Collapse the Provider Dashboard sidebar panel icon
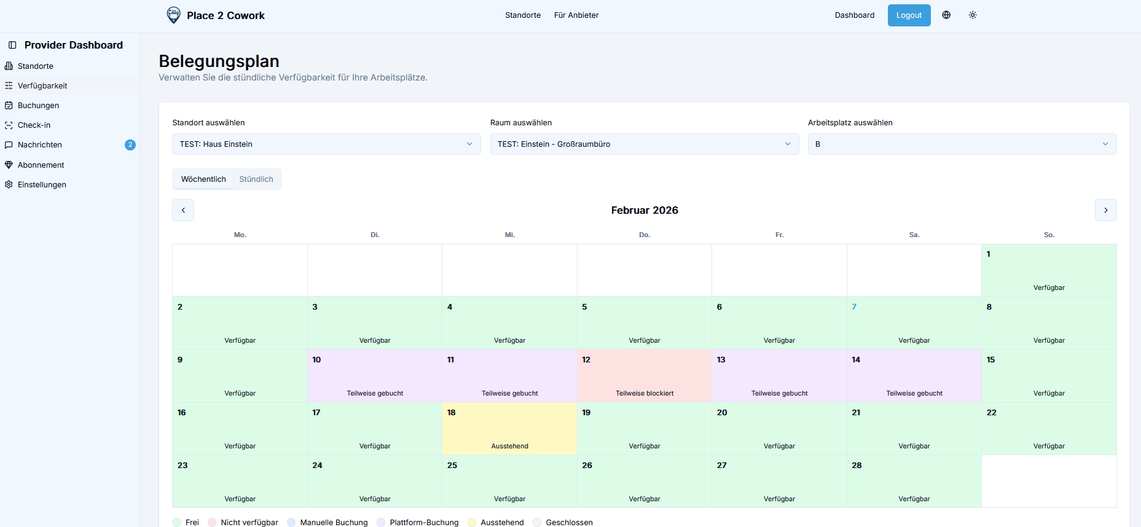The height and width of the screenshot is (527, 1141). [x=12, y=45]
